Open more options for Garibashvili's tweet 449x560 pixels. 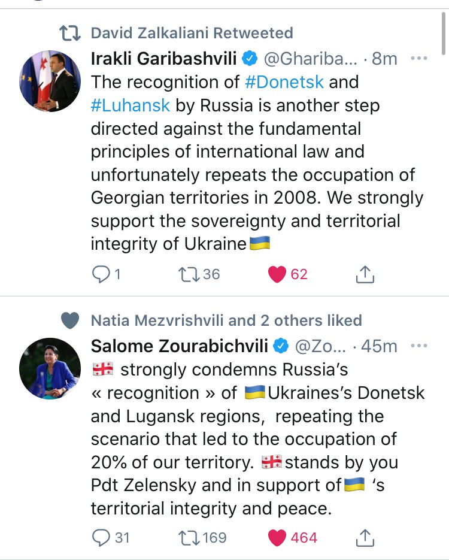(x=418, y=59)
